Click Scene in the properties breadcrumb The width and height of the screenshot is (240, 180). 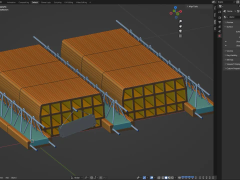coord(229,11)
